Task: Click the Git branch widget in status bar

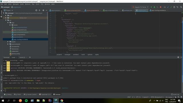Action: pyautogui.click(x=170, y=97)
